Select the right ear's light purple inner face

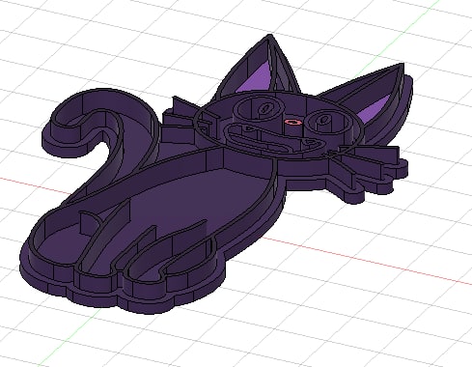point(375,109)
